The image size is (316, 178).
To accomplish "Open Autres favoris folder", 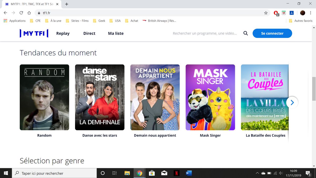I will (x=301, y=21).
